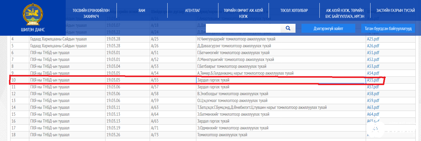Click the Шилэн Данс emblem logo

33,15
